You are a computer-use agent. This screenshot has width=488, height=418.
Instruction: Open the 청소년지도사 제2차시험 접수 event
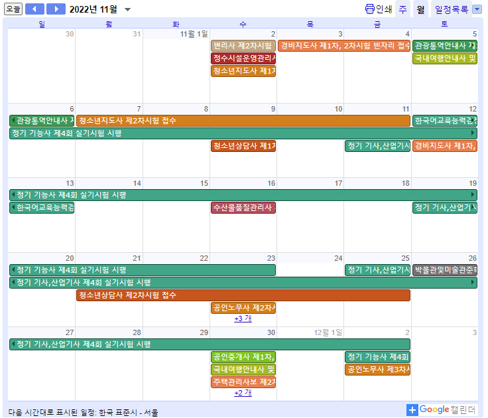[x=243, y=121]
